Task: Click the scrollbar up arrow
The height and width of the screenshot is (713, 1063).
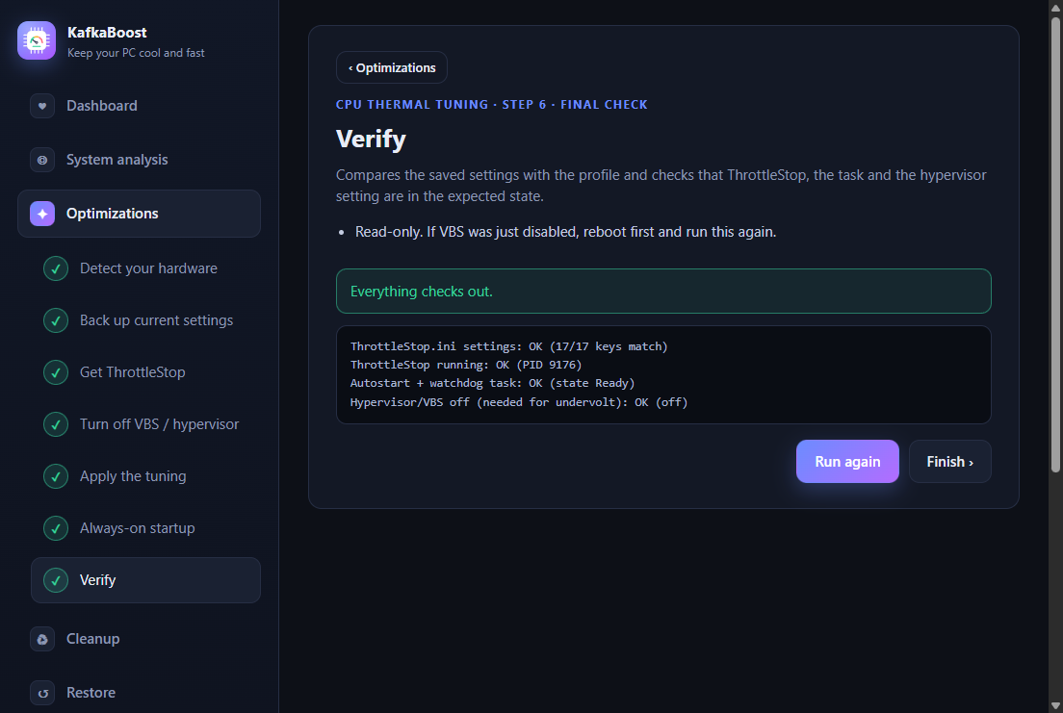Action: (x=1055, y=7)
